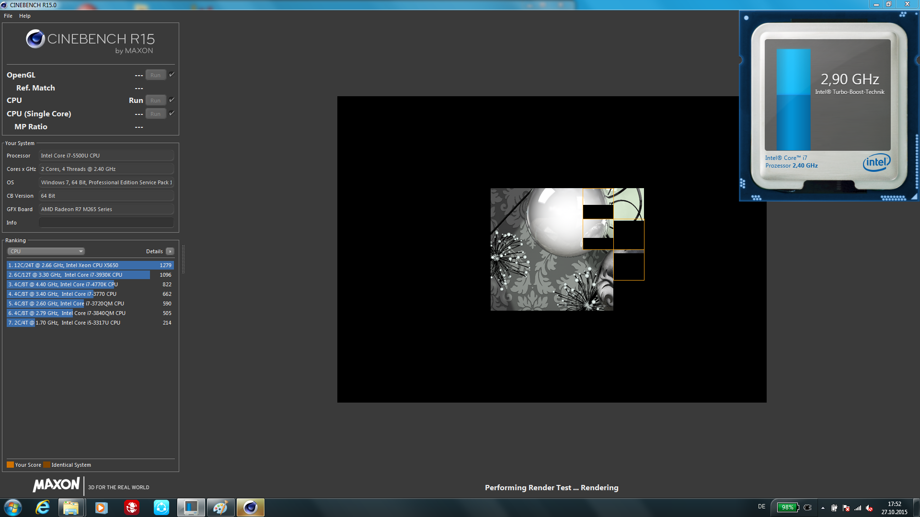Open the Windows Start menu
This screenshot has width=920, height=517.
tap(13, 507)
